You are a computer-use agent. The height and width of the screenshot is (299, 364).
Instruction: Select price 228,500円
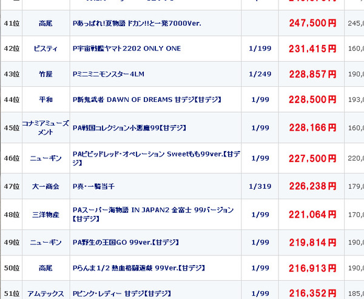[x=312, y=99]
